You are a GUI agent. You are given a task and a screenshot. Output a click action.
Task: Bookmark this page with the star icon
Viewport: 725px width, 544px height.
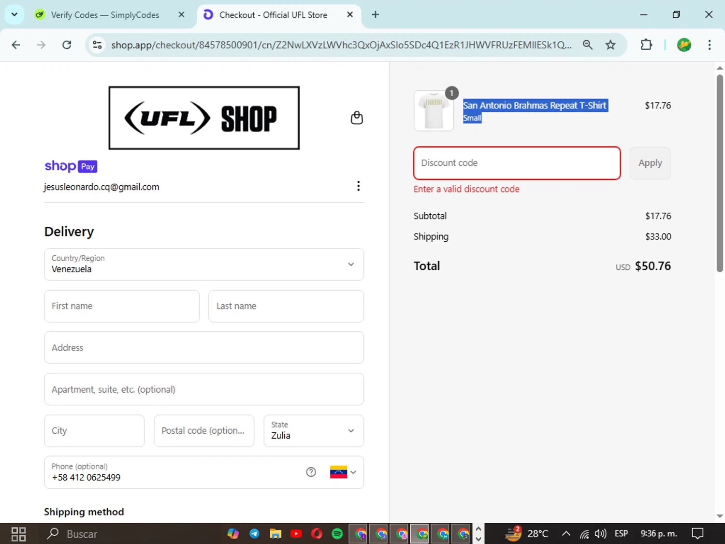click(610, 45)
